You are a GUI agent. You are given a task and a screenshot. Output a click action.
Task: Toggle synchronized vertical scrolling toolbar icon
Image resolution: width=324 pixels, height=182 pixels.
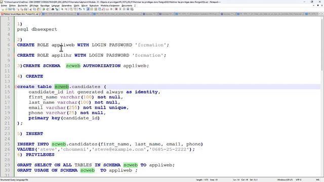[71, 9]
